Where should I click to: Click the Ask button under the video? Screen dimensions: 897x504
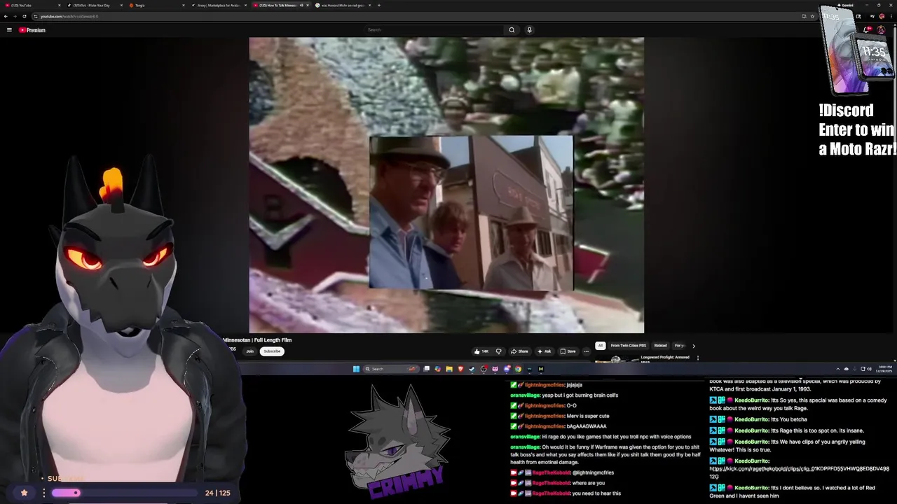coord(544,351)
